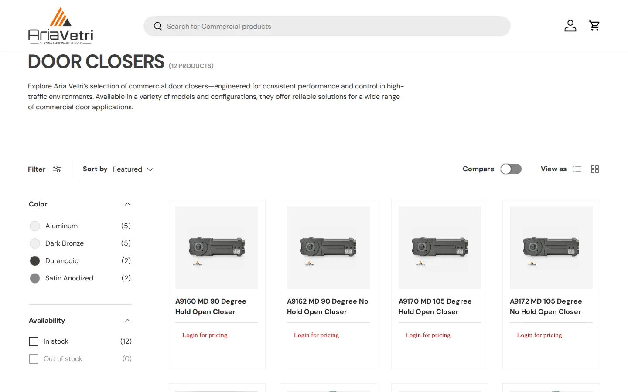Screen dimensions: 628x392
Task: Click Login for pricing under A9160
Action: [x=205, y=335]
